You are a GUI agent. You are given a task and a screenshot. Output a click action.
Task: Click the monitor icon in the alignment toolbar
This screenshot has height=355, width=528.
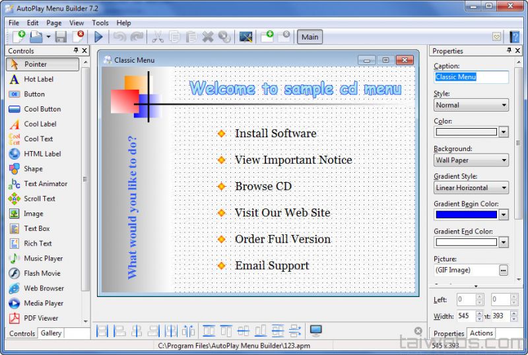coord(315,331)
